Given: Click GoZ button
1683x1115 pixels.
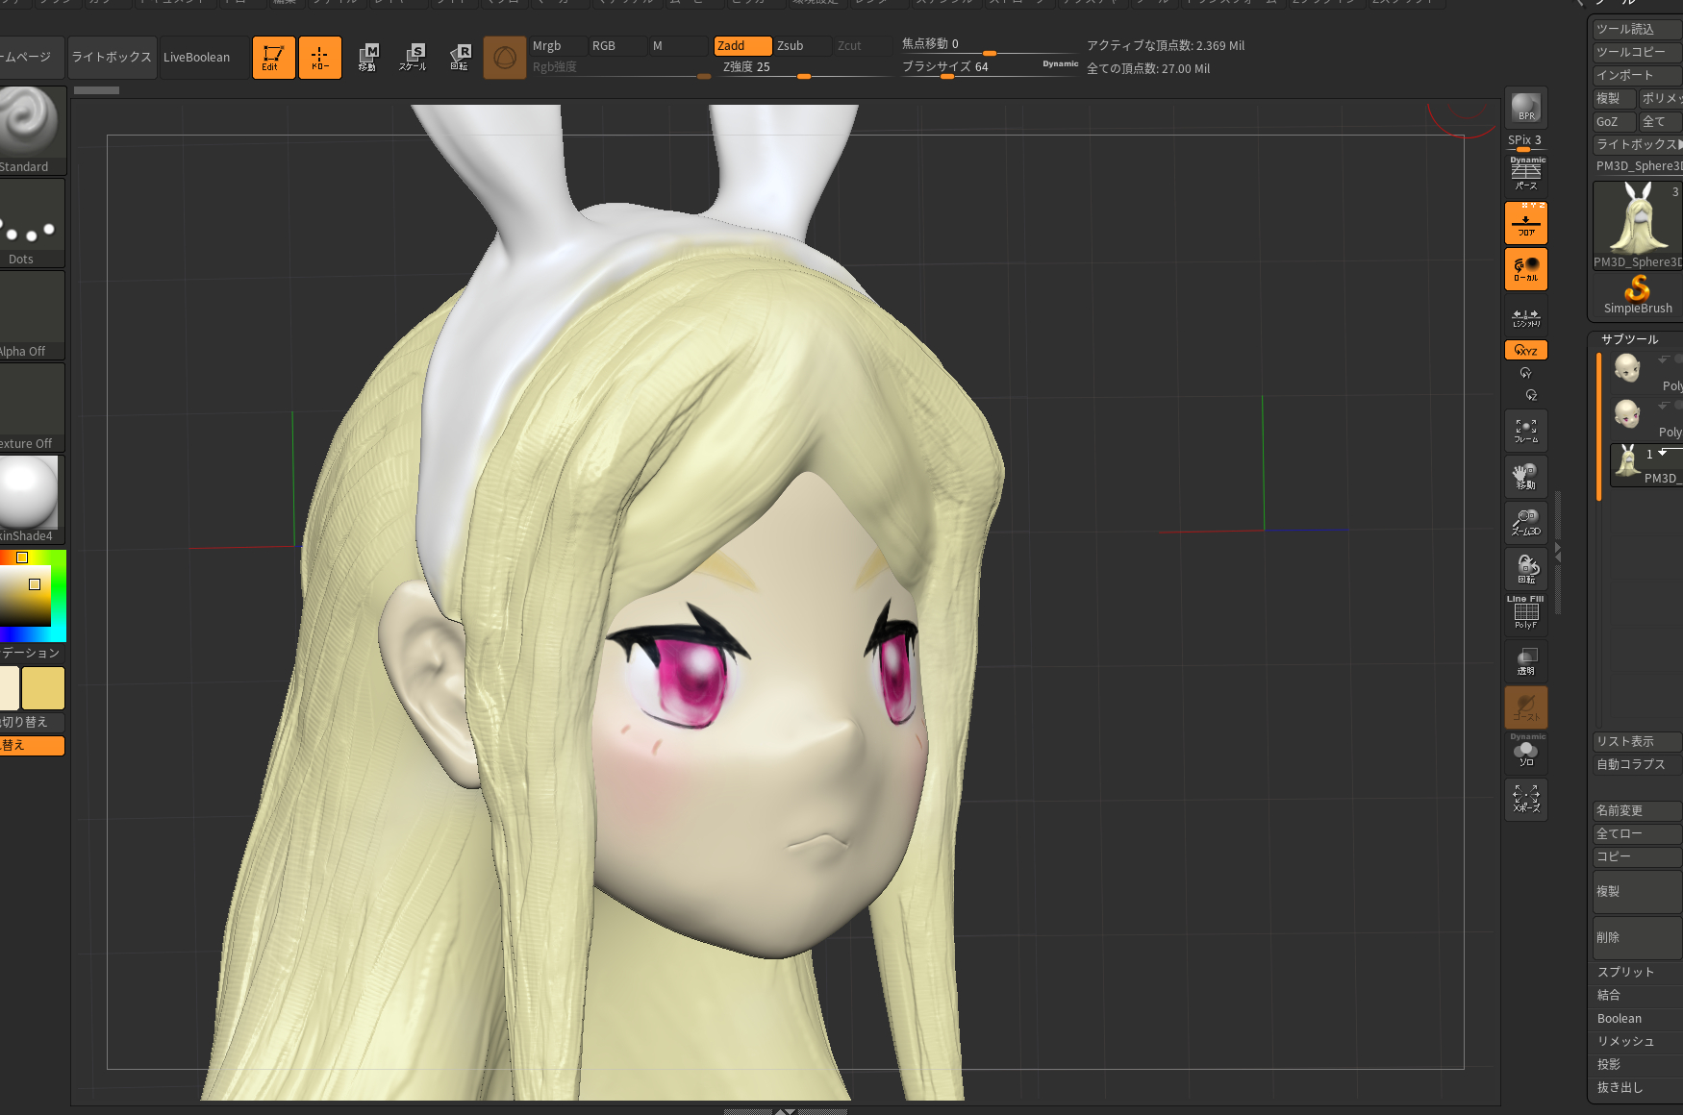Looking at the screenshot, I should [x=1614, y=121].
